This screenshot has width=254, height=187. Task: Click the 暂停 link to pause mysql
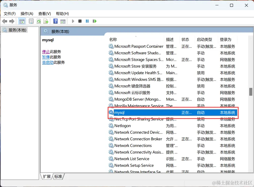click(46, 57)
